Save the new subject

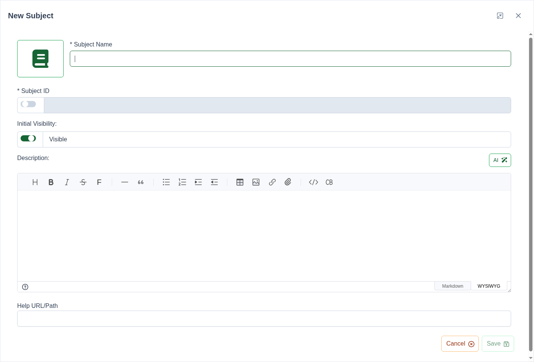pos(498,344)
